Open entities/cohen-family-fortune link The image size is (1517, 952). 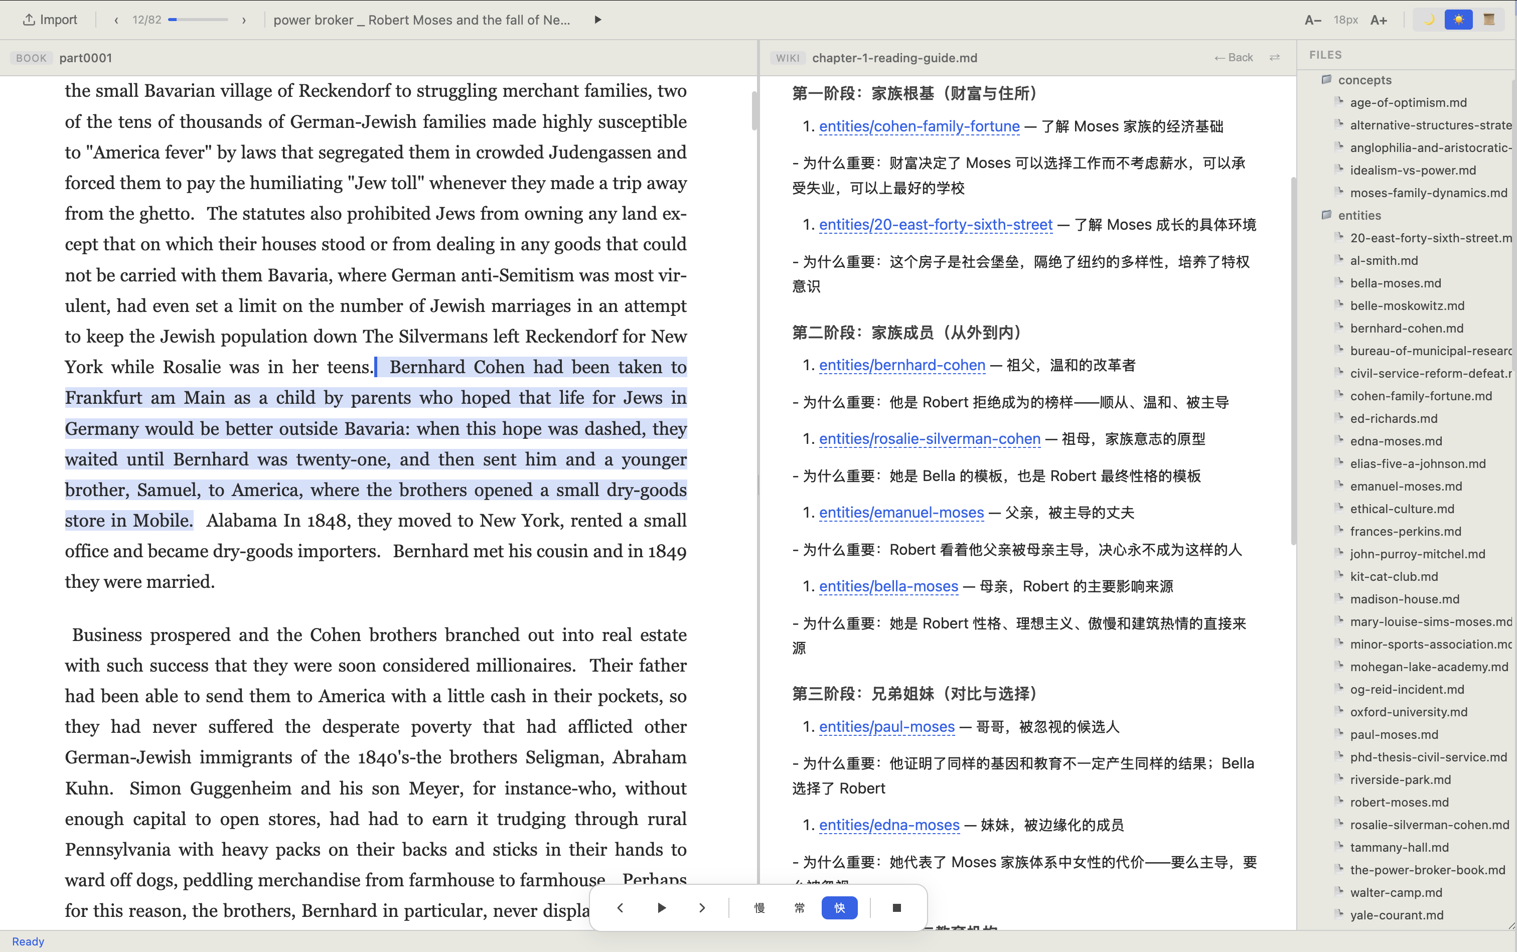click(x=919, y=126)
